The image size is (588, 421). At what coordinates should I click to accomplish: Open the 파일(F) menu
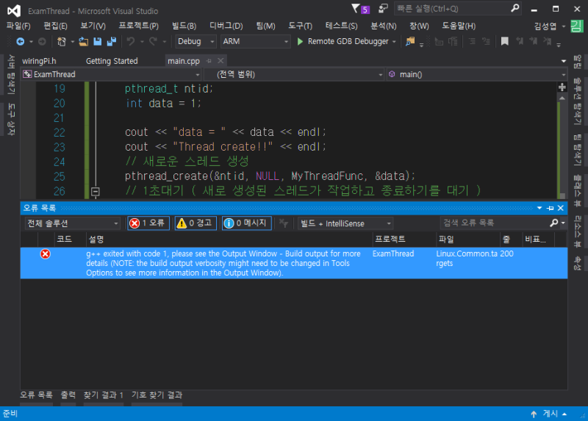[x=18, y=26]
